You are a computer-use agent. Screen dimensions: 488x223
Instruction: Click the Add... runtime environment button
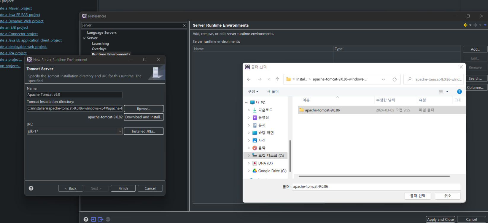(475, 49)
